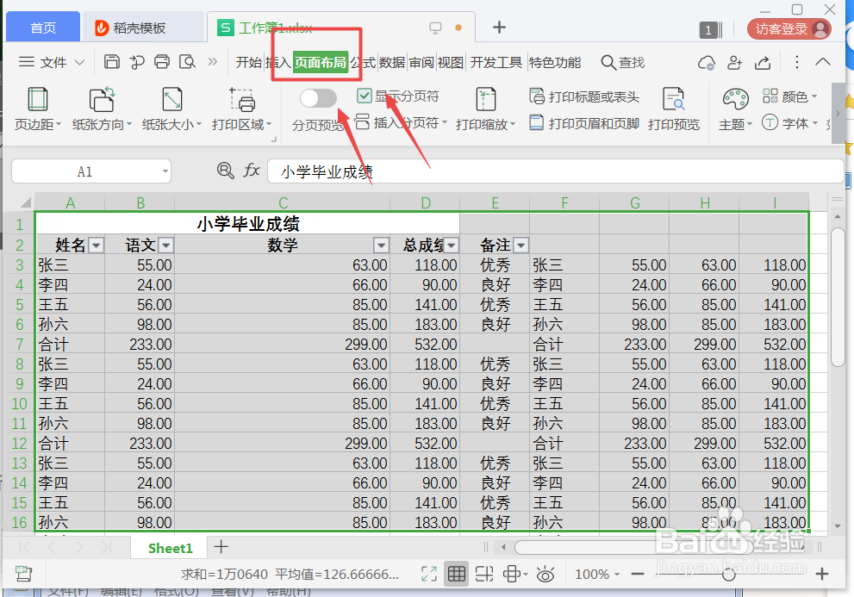Click the Print icon in quick toolbar
This screenshot has height=597, width=854.
pos(162,62)
